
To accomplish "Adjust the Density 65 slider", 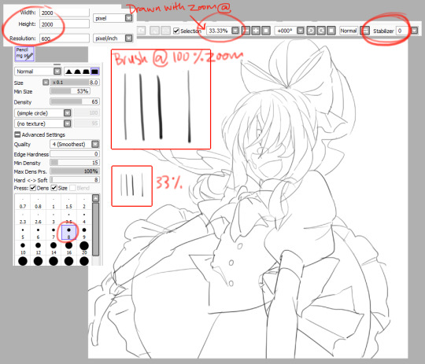I will click(75, 102).
